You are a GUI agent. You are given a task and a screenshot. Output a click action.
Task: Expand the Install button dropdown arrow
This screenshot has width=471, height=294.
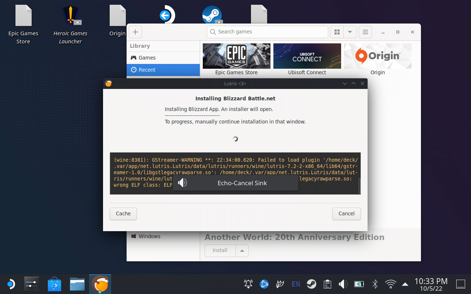(242, 251)
